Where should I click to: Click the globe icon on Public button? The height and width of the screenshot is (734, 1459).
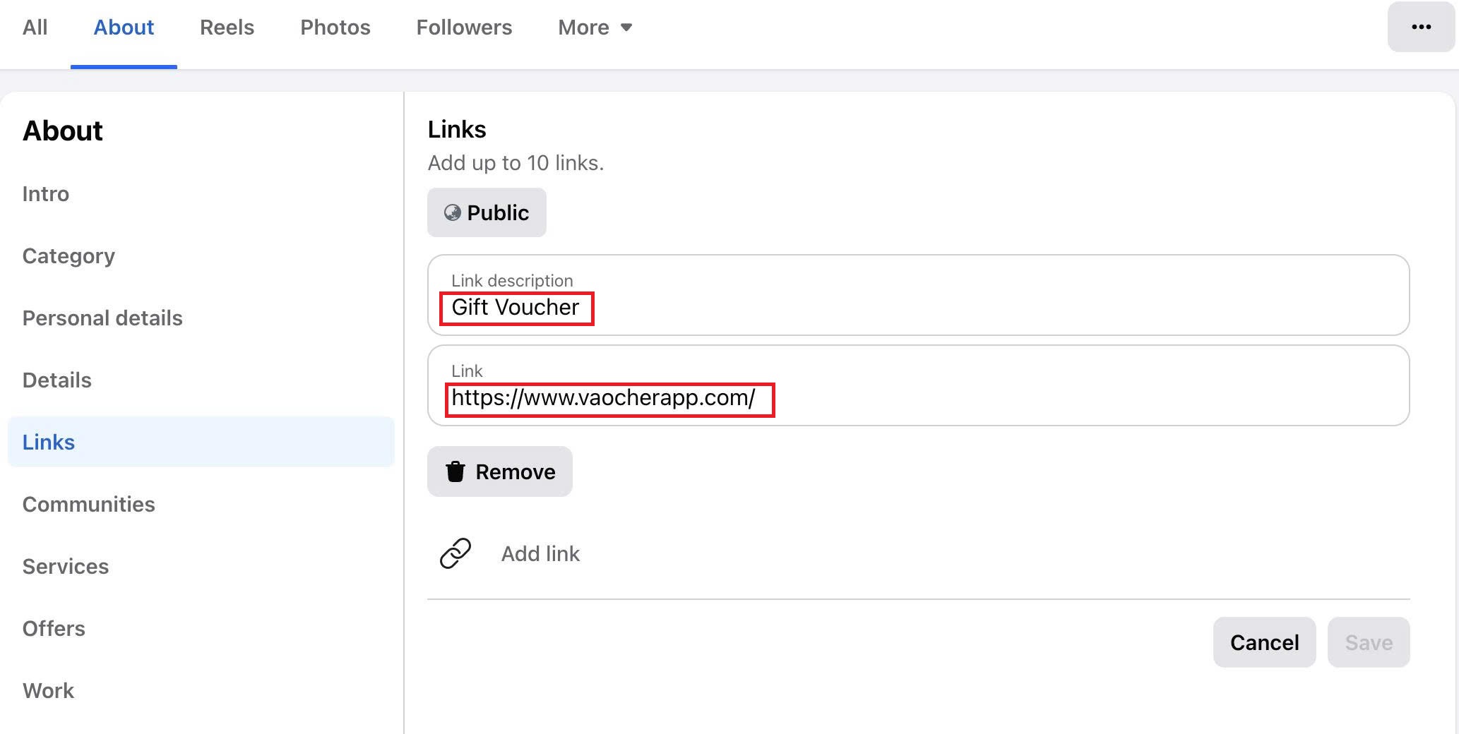point(452,212)
